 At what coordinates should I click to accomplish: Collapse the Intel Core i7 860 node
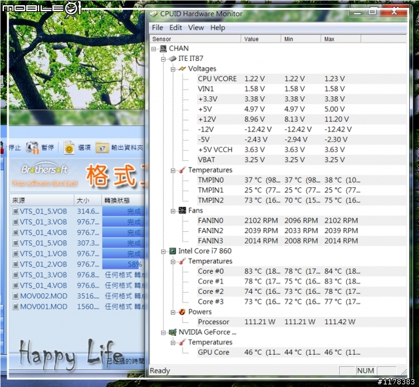tap(163, 251)
